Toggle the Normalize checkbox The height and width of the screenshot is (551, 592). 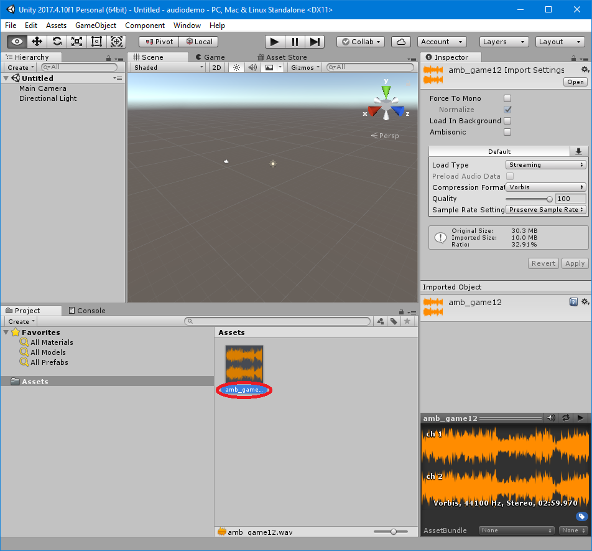click(507, 110)
